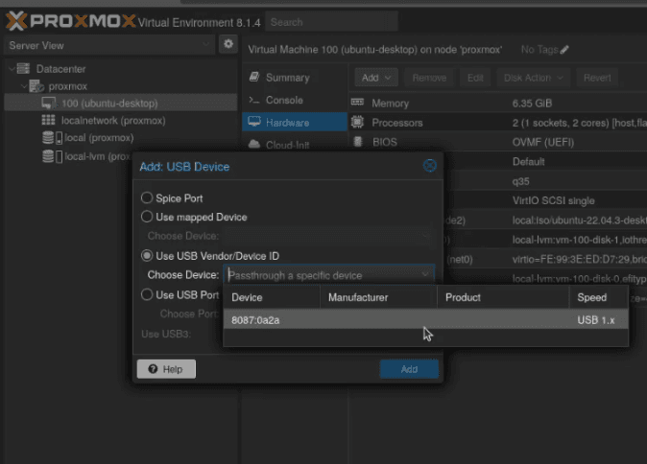Screen dimensions: 647x464
Task: Open the Add hardware dropdown menu
Action: [x=376, y=78]
